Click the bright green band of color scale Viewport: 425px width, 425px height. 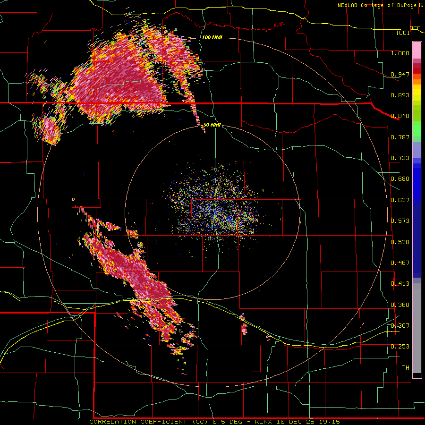point(417,129)
